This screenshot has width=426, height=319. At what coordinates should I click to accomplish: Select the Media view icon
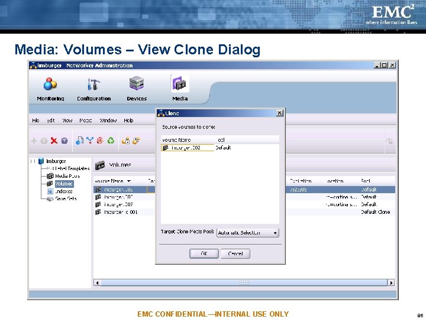(x=180, y=84)
